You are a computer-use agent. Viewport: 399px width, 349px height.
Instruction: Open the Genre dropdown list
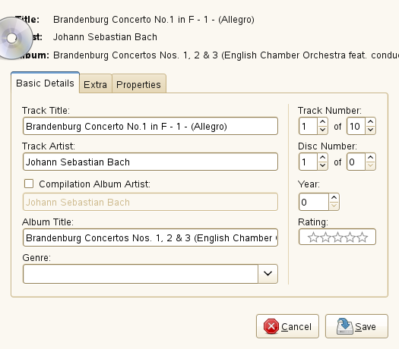pos(268,274)
